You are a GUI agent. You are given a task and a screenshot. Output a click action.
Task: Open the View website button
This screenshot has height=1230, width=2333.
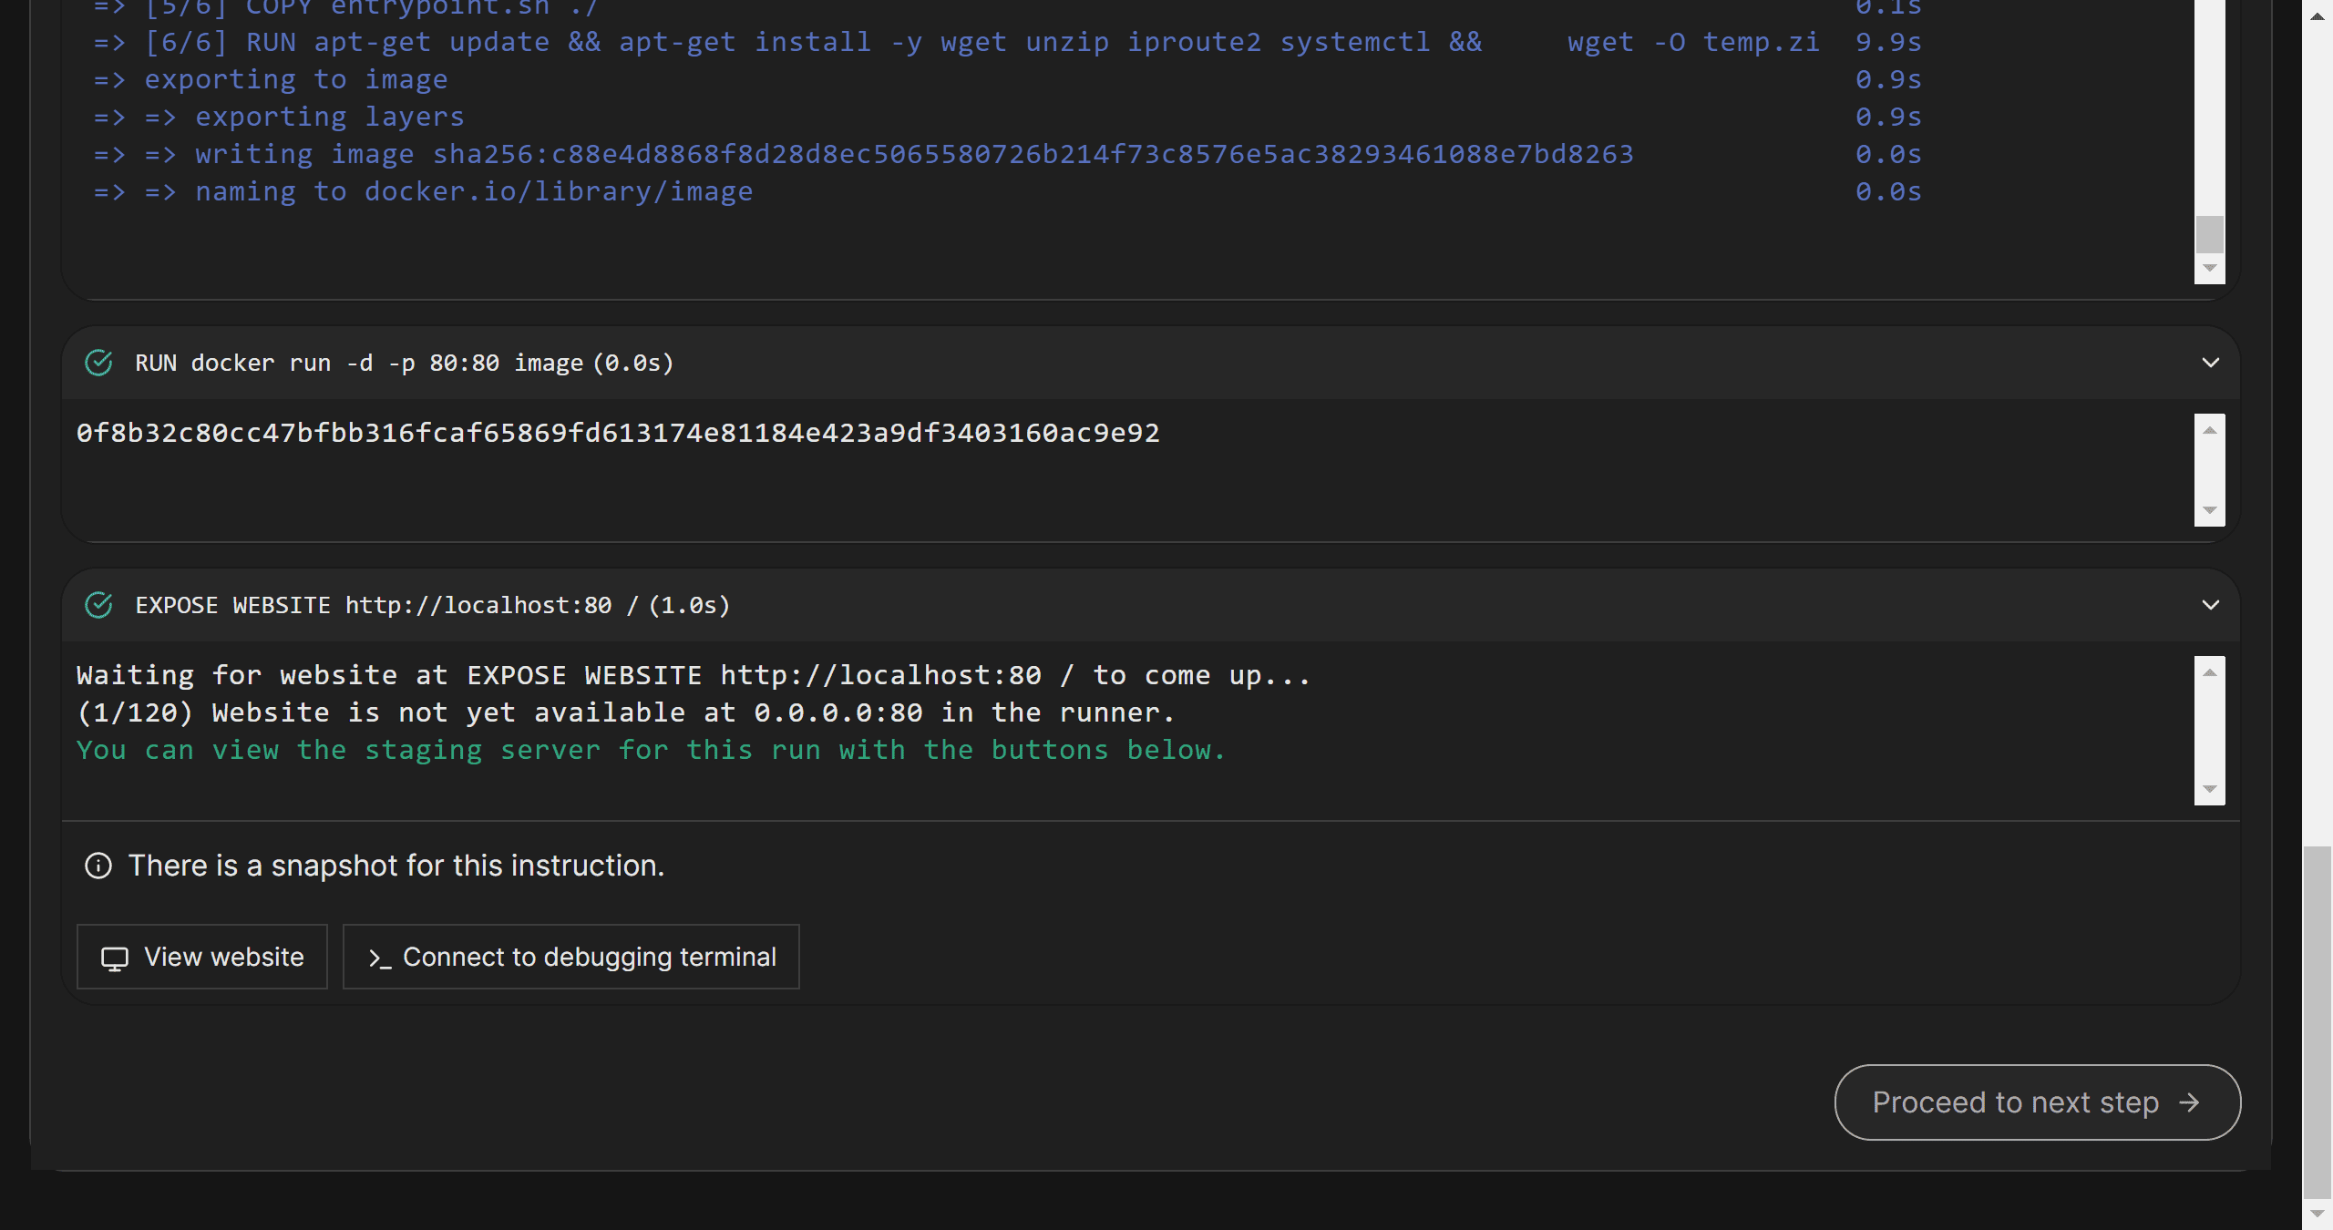click(201, 957)
